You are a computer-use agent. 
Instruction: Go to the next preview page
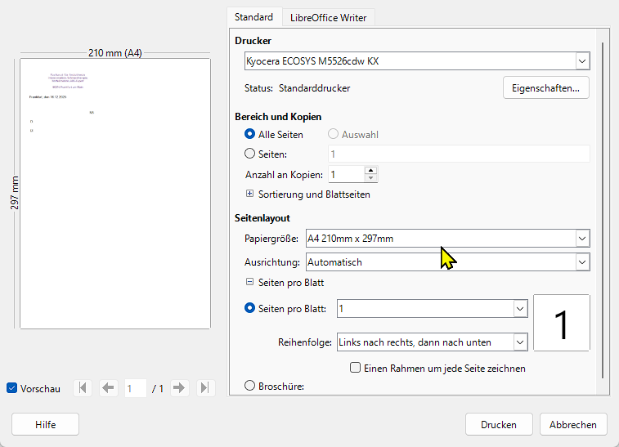click(x=180, y=388)
